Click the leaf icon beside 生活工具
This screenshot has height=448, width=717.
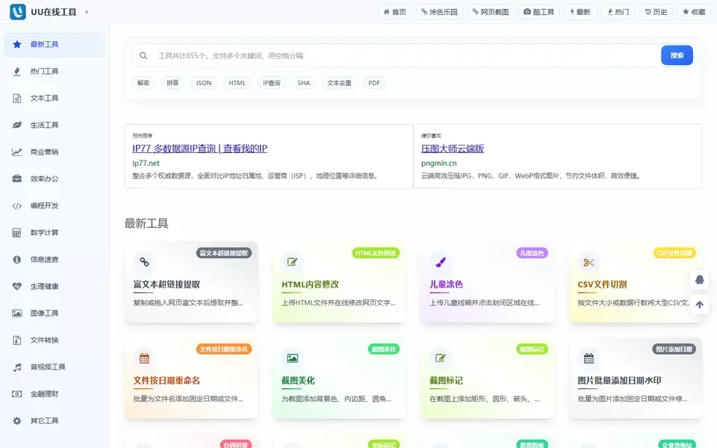[17, 125]
